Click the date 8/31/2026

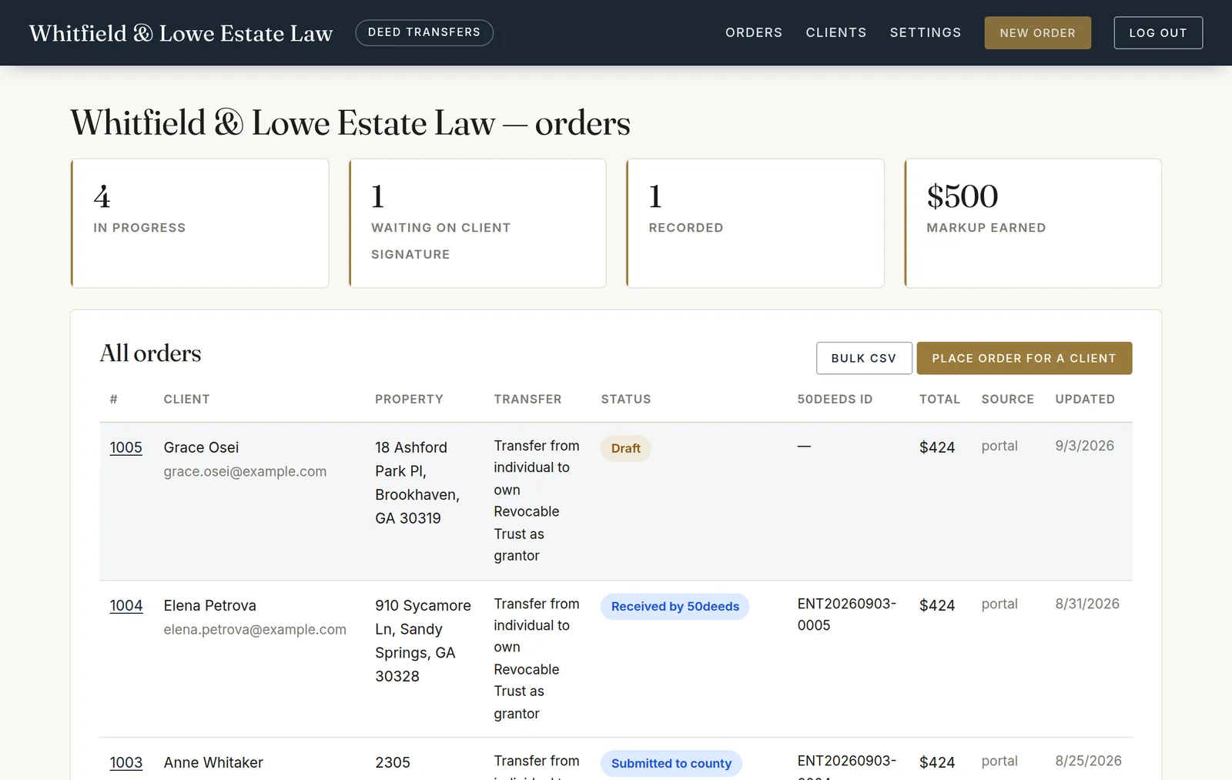(x=1087, y=604)
